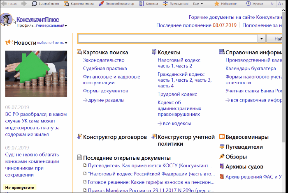Screen dimensions: 288x193
Task: Click the Обзоры pen icon
Action: tap(222, 156)
